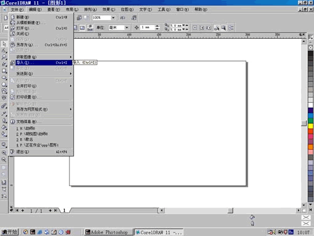Viewport: 314px width, 236px height.
Task: Select the Pick arrow tool
Action: 4,44
